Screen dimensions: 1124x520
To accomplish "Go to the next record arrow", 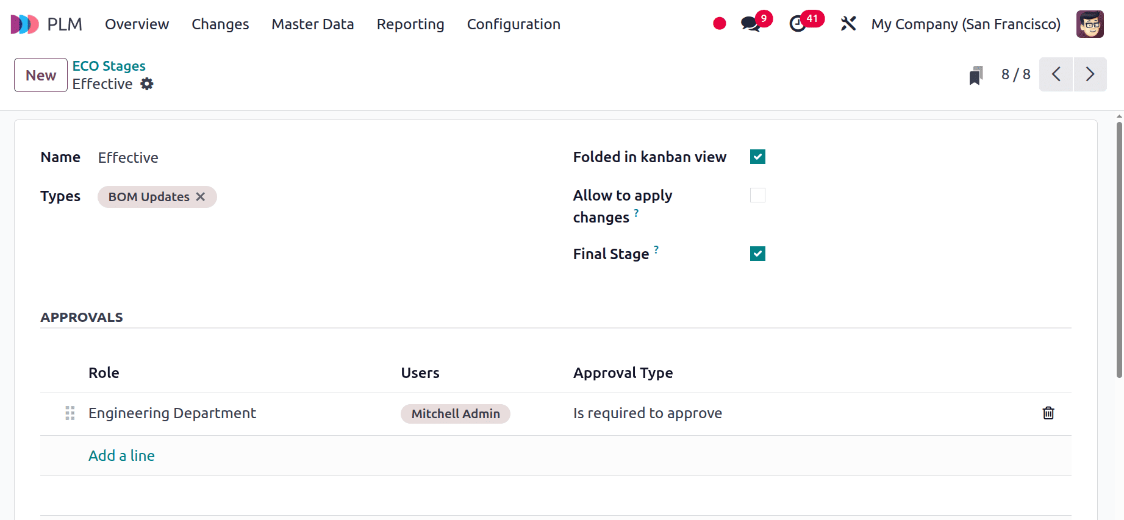I will click(1090, 74).
